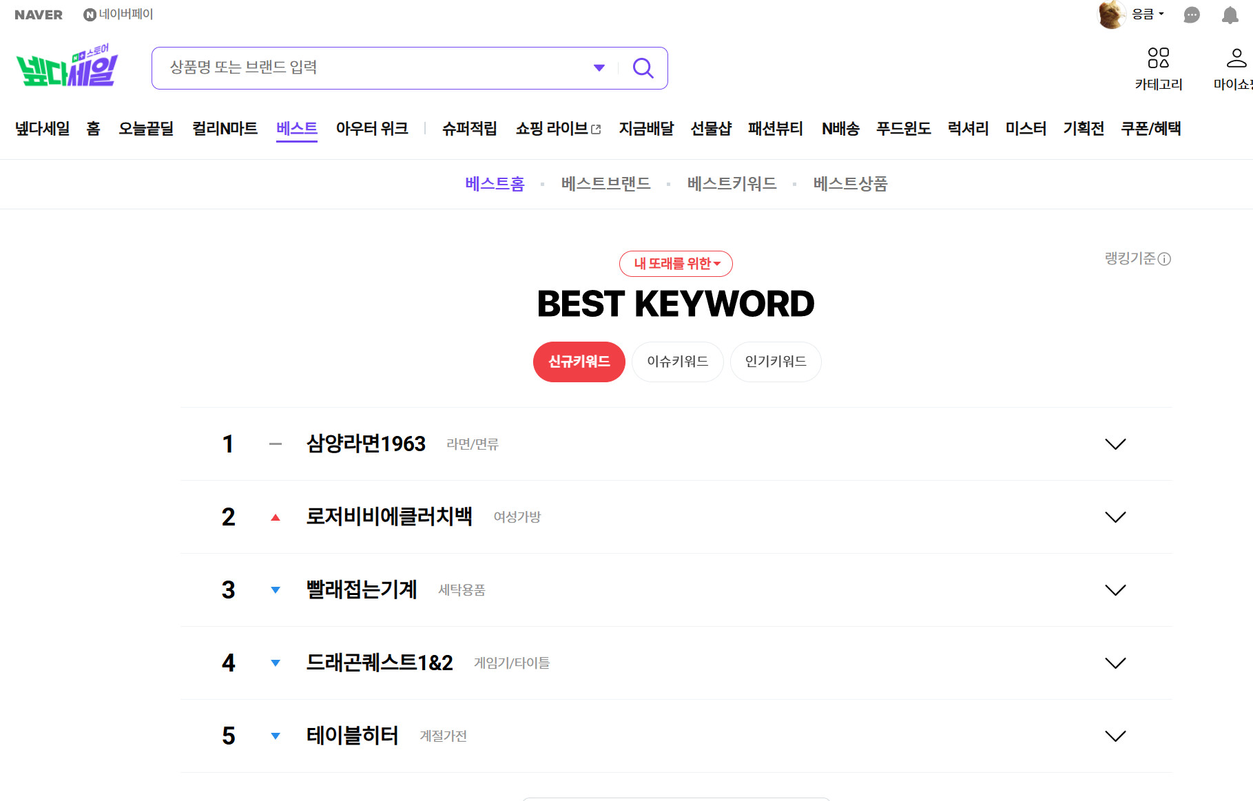Open the 내 또래를 위한 dropdown
This screenshot has height=801, width=1253.
point(676,264)
